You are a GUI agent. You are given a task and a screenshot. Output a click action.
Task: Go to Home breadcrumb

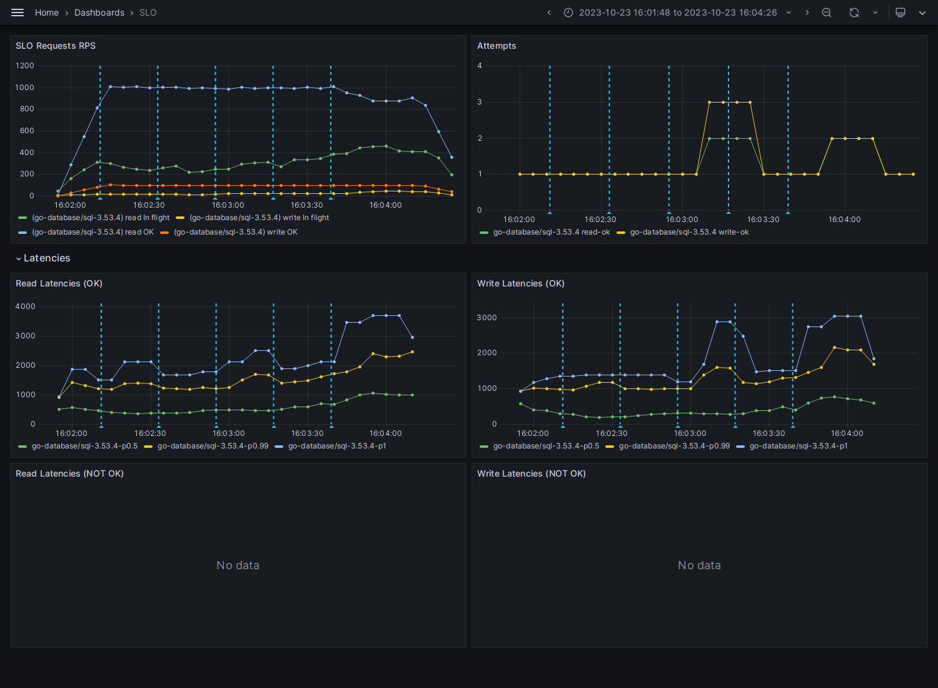(x=47, y=13)
